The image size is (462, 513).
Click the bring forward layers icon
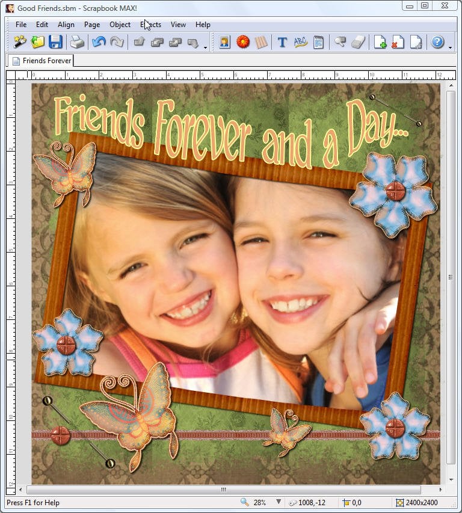(x=158, y=42)
